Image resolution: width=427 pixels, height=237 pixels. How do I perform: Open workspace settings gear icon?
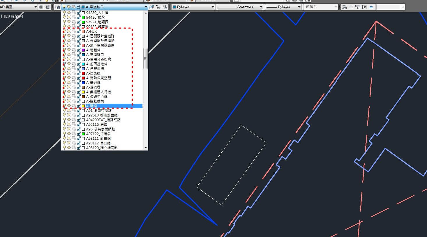(x=41, y=7)
